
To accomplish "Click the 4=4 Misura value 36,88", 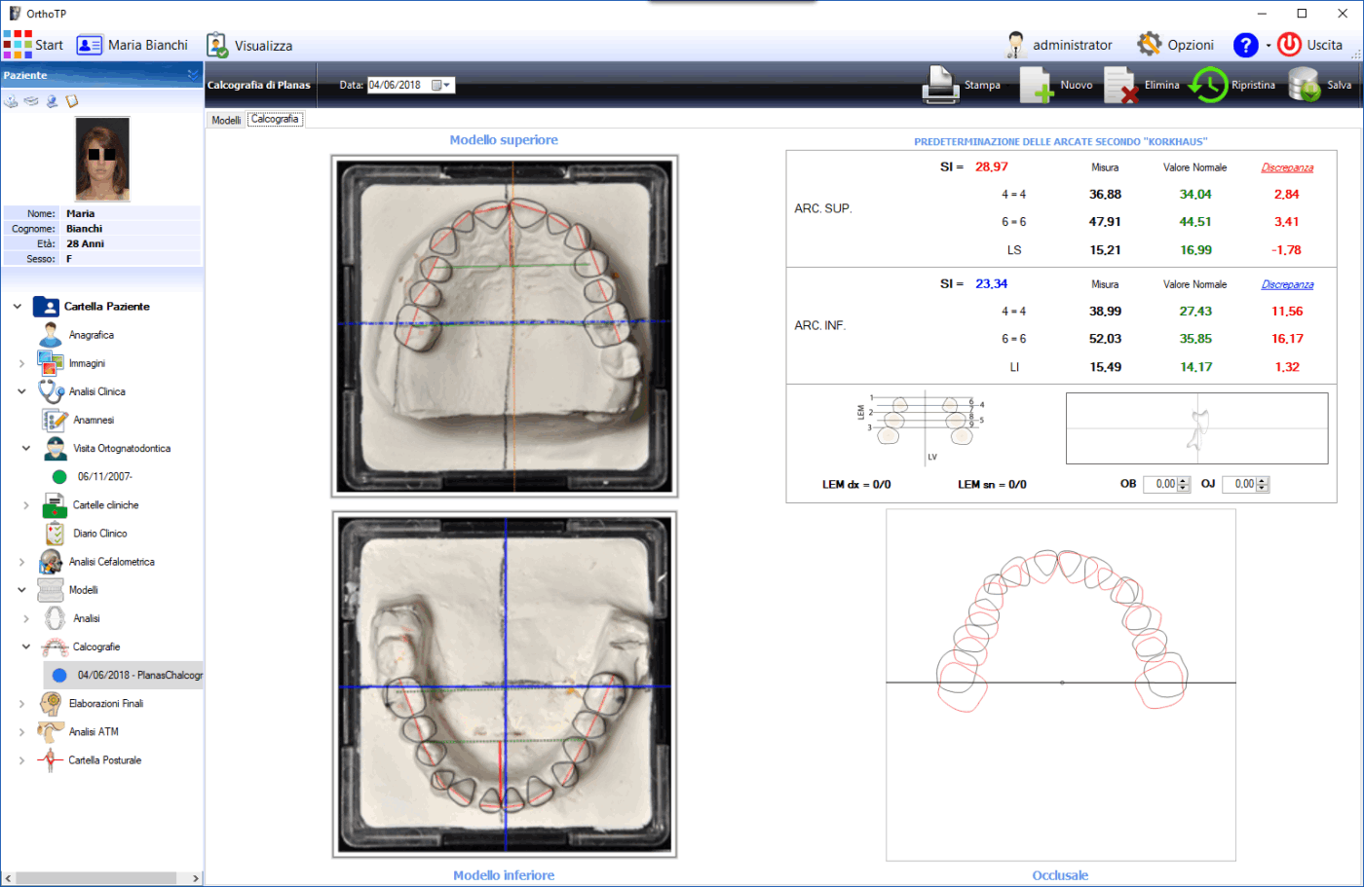I will point(1105,195).
